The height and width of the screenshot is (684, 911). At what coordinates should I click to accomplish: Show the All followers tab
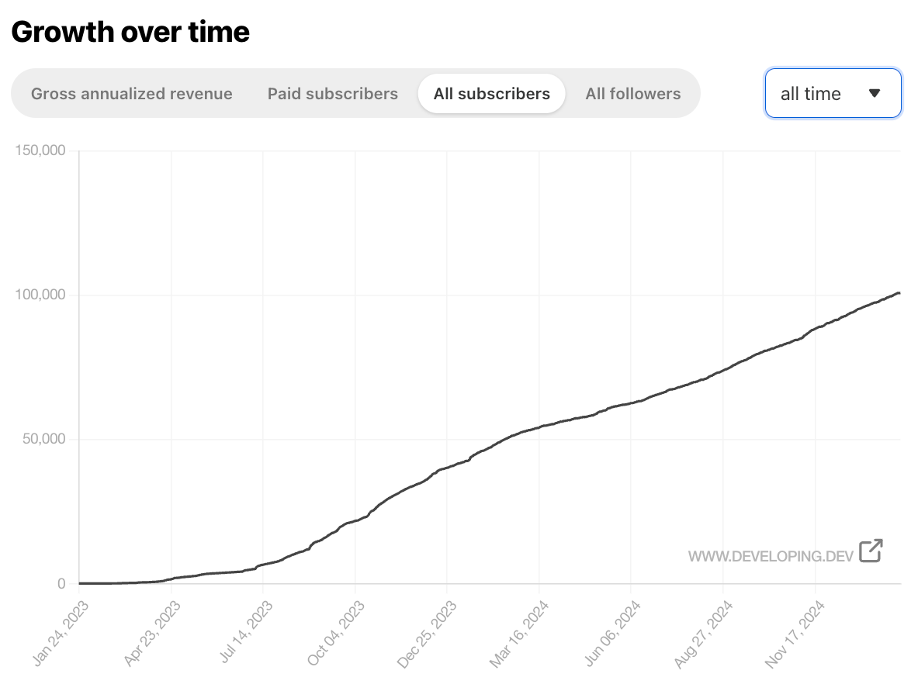633,94
